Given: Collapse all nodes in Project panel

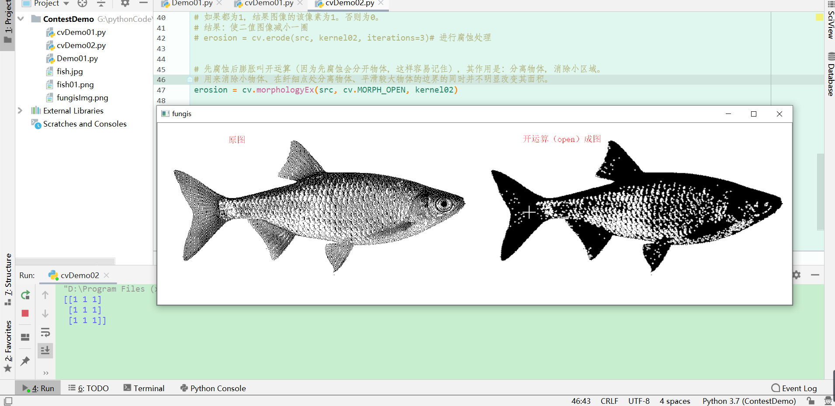Looking at the screenshot, I should [x=100, y=4].
